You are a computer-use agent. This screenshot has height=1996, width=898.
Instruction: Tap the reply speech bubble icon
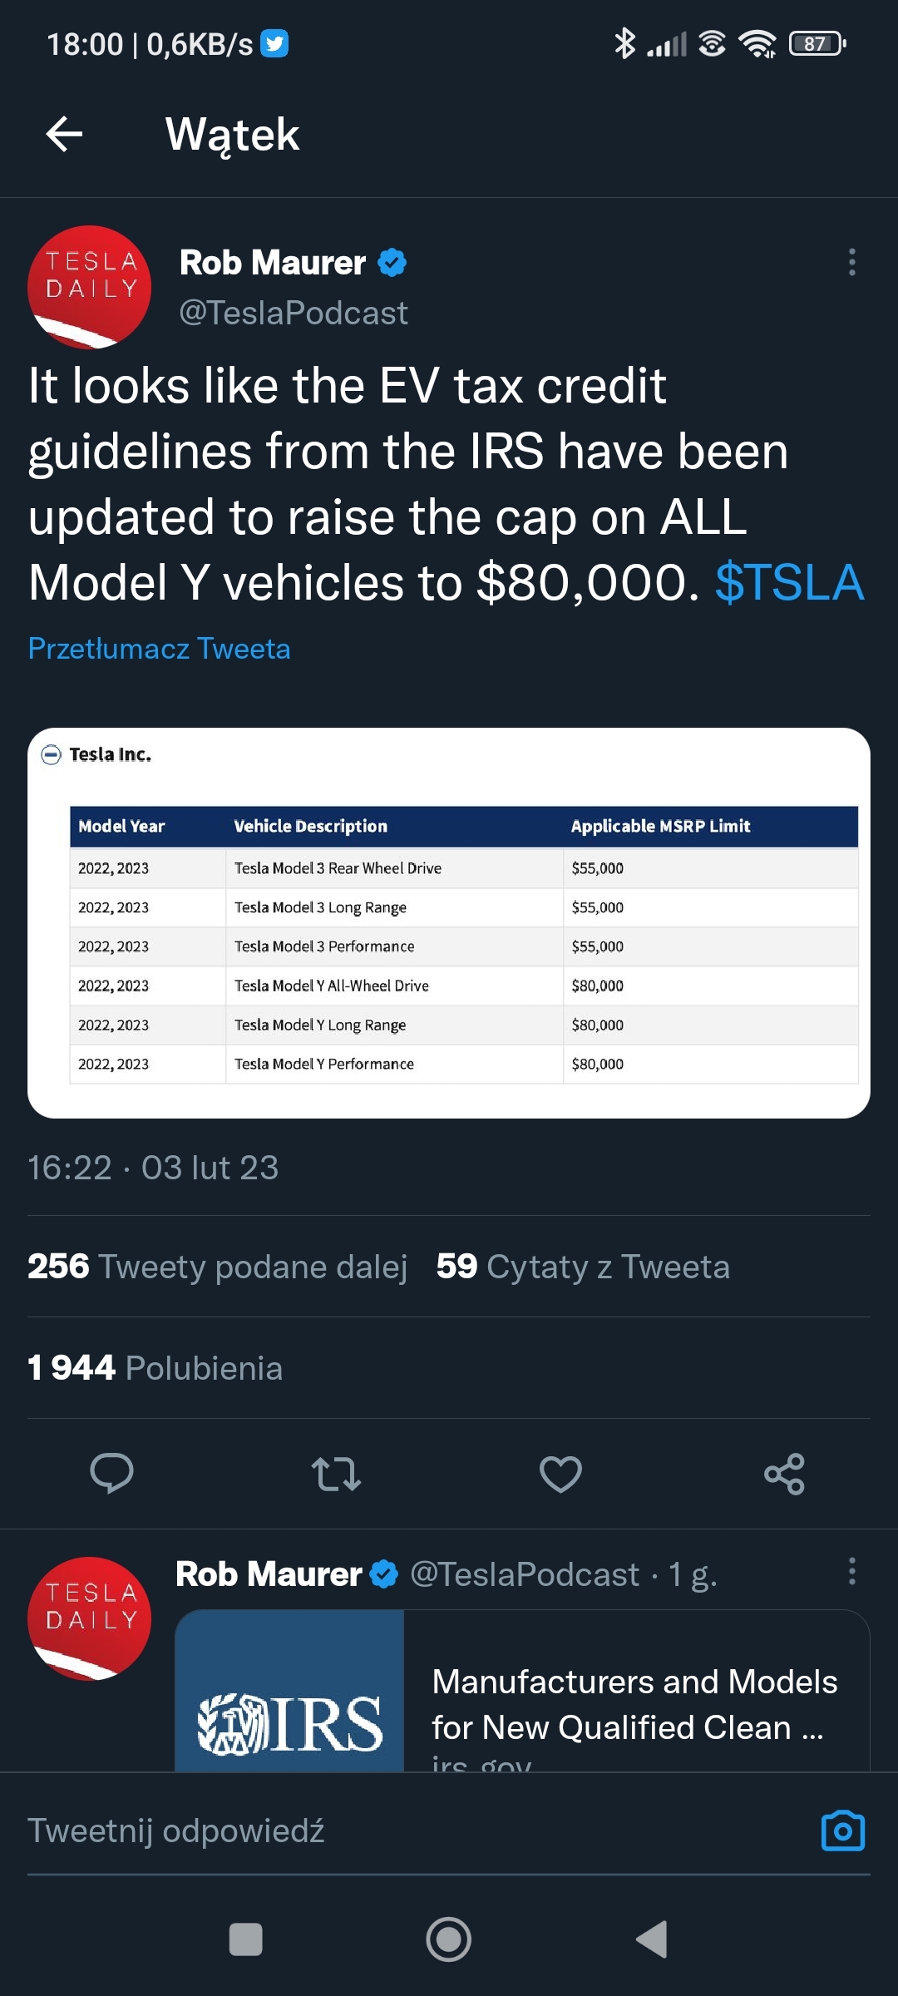111,1474
